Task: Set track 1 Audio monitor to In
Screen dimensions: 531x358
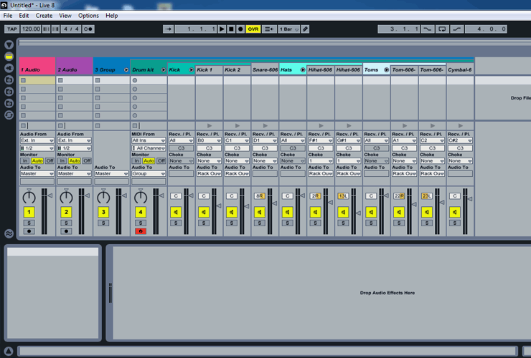Action: pyautogui.click(x=24, y=161)
